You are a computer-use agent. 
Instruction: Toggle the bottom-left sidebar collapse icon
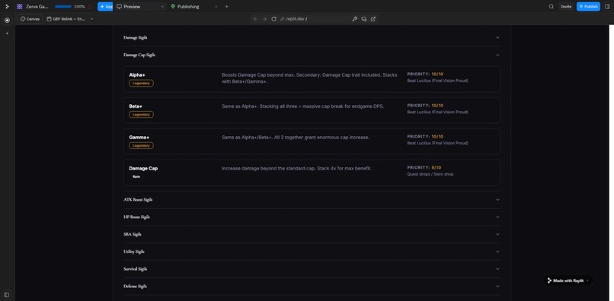(x=7, y=294)
